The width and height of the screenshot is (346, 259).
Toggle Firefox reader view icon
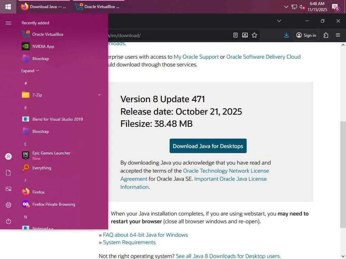[x=236, y=35]
